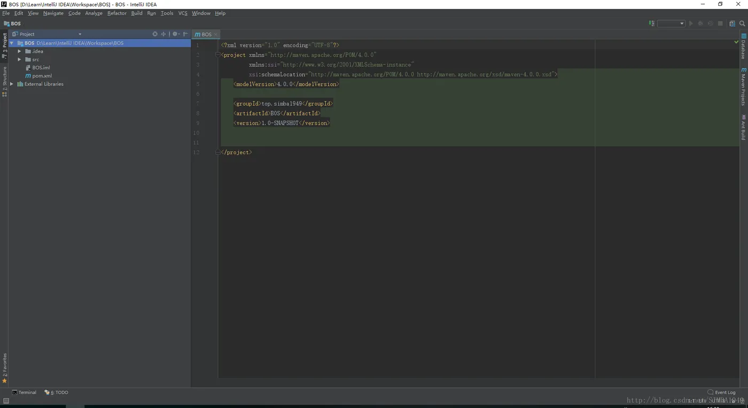Open the Run menu
The image size is (748, 408).
point(152,13)
